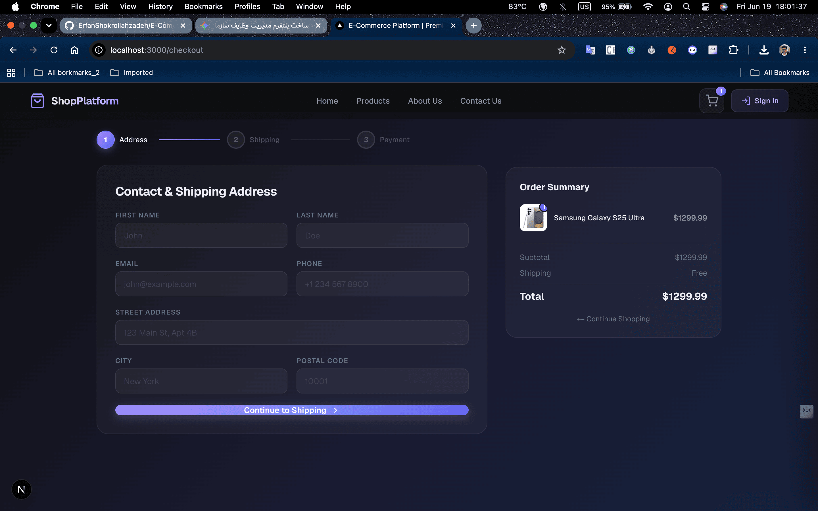The width and height of the screenshot is (818, 511).
Task: Open Products nav link
Action: (373, 101)
